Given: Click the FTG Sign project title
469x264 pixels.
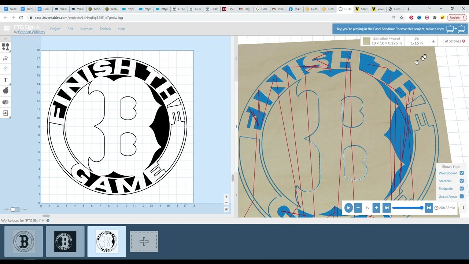Looking at the screenshot, I should click(x=24, y=27).
